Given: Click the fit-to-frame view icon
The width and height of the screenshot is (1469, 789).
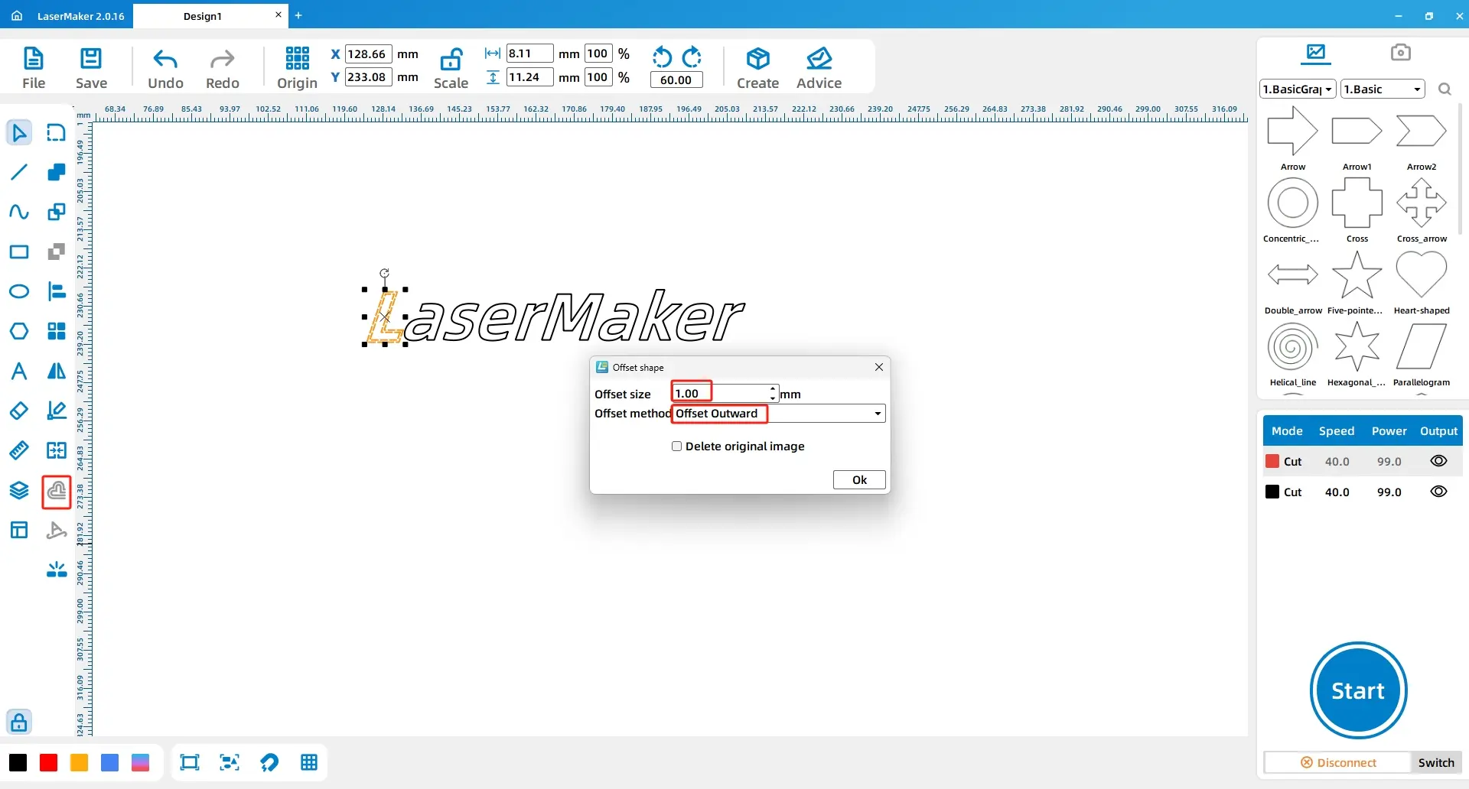Looking at the screenshot, I should (190, 762).
